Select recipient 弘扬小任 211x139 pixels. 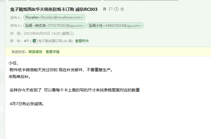[x=115, y=26]
